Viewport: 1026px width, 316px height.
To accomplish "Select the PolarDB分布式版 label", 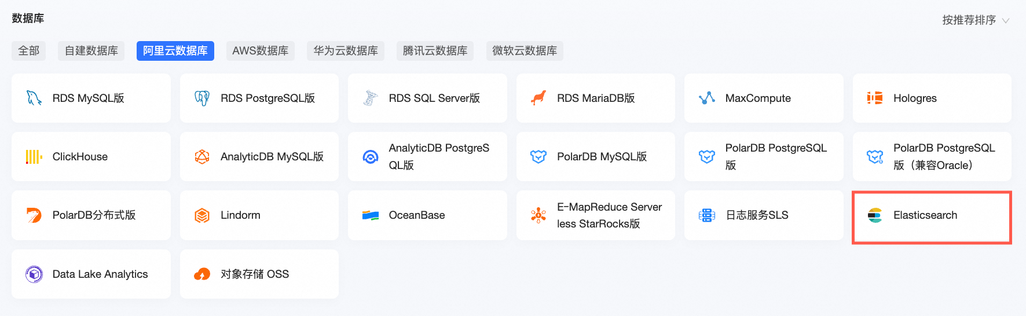I will (94, 215).
